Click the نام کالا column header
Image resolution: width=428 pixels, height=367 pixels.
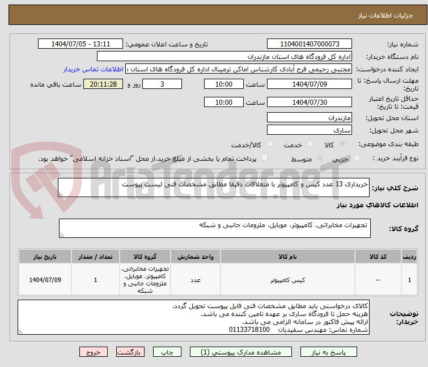pyautogui.click(x=287, y=257)
